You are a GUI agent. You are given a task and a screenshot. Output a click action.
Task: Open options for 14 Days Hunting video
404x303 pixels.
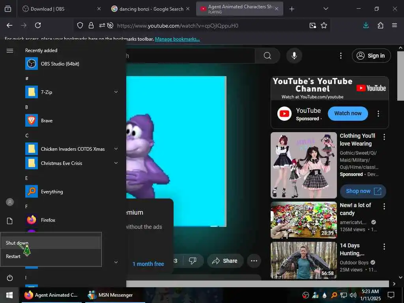[384, 247]
